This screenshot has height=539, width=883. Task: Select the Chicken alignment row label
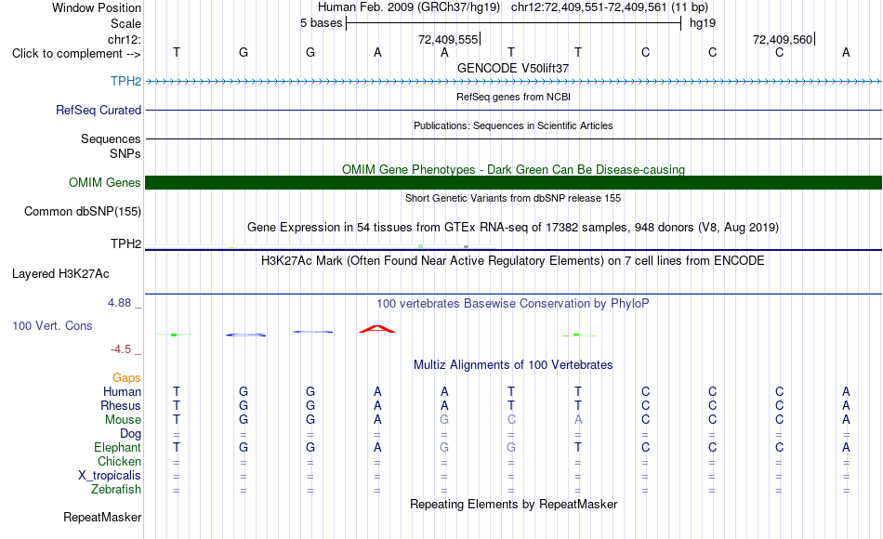pos(119,461)
